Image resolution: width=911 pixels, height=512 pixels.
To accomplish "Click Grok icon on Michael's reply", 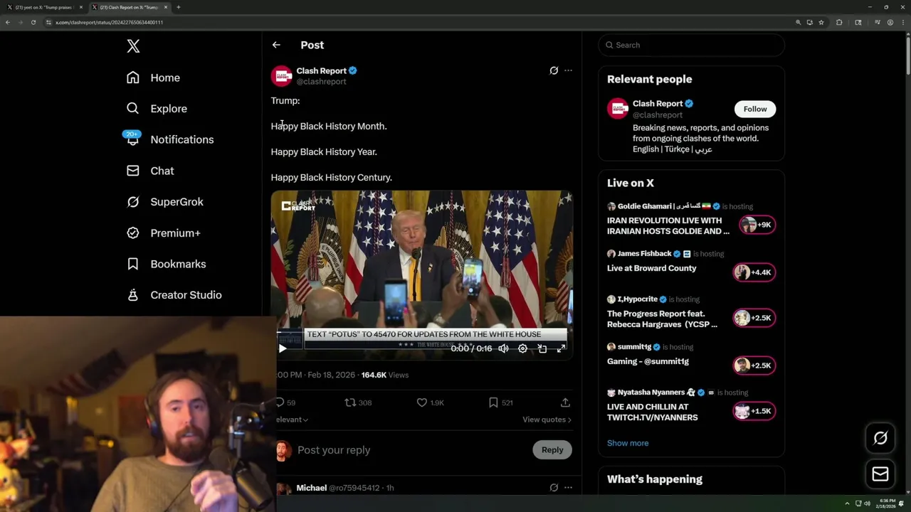I will tap(554, 488).
